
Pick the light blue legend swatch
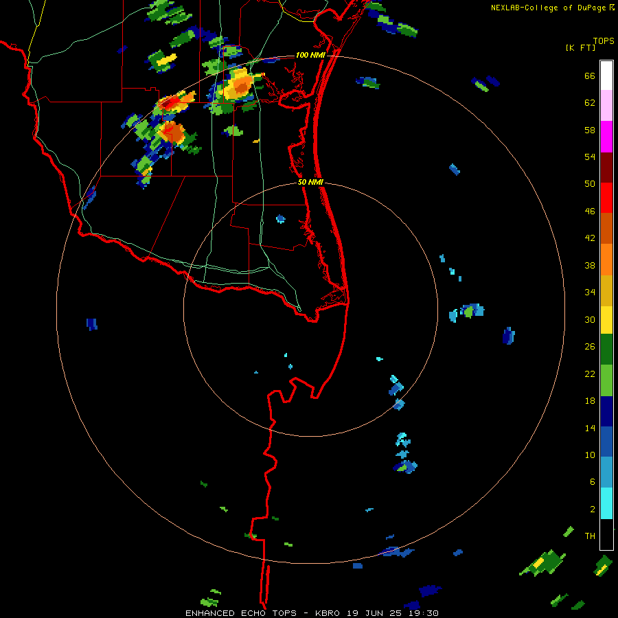point(606,472)
